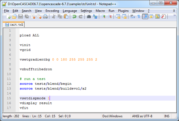Click line number 10 in the margin
179x121 pixels.
coord(9,74)
